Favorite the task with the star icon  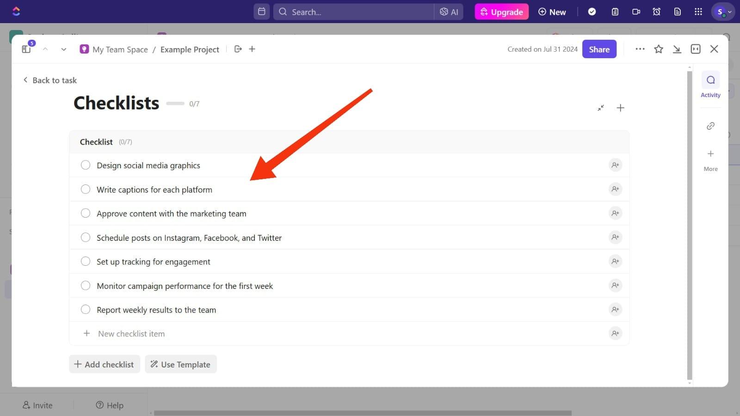pos(659,49)
